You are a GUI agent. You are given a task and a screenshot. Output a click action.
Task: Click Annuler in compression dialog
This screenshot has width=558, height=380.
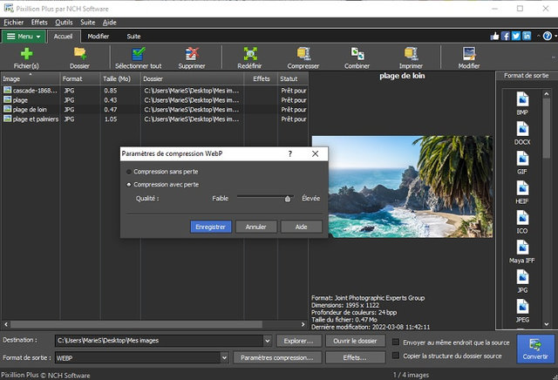(255, 227)
